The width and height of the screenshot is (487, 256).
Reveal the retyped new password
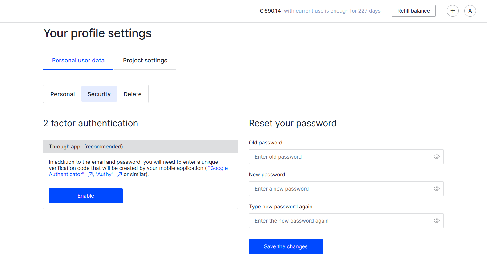coord(437,221)
